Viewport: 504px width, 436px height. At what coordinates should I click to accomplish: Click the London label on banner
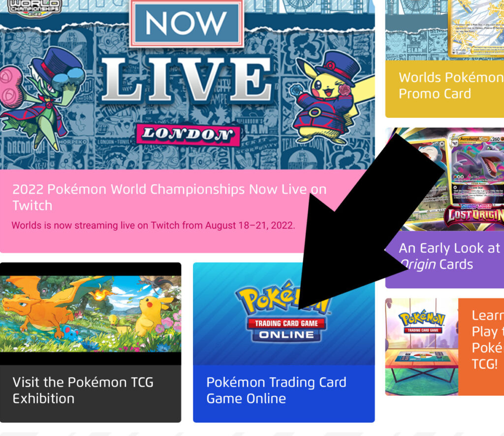click(x=188, y=134)
